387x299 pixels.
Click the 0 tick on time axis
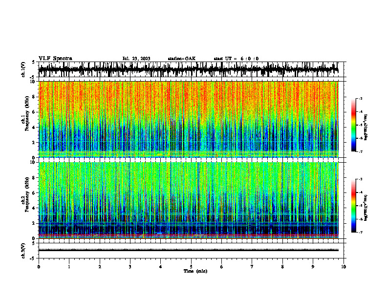[39, 267]
